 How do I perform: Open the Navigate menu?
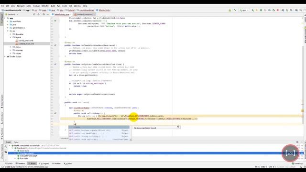click(x=21, y=6)
